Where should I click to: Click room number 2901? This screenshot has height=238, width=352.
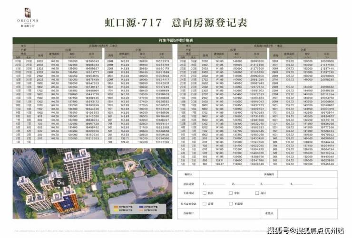coord(275,72)
